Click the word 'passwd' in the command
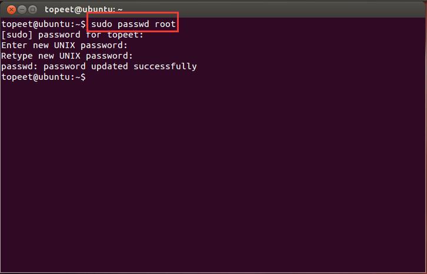The image size is (427, 274). click(133, 24)
